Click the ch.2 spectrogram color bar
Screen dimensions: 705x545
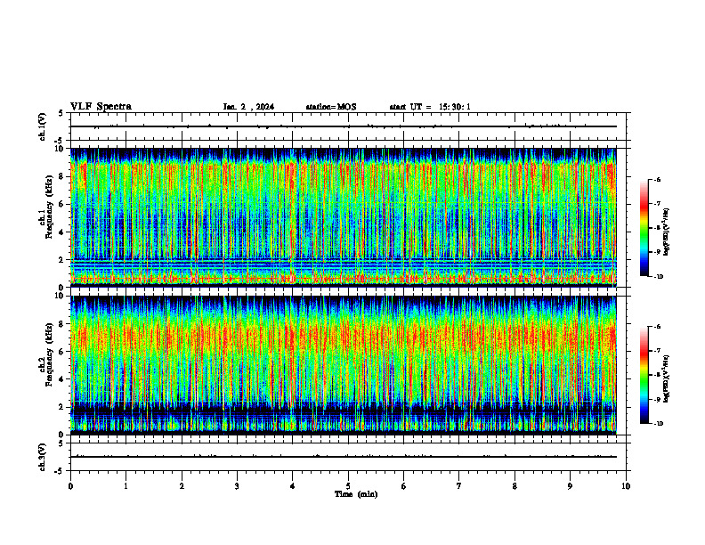click(x=644, y=375)
